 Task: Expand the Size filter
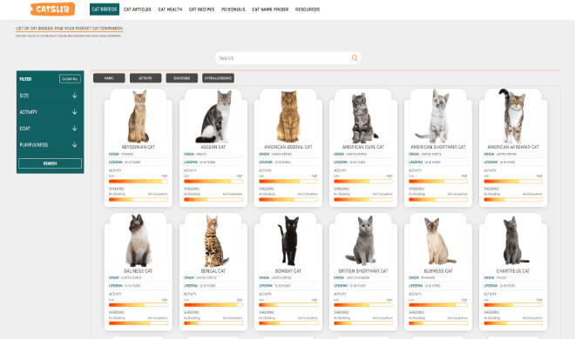pyautogui.click(x=49, y=96)
